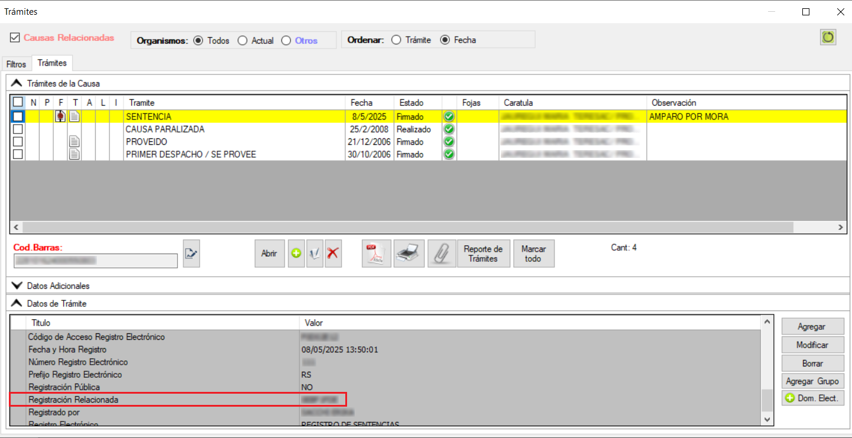Click the green add trámite icon
The image size is (852, 438).
pos(297,254)
